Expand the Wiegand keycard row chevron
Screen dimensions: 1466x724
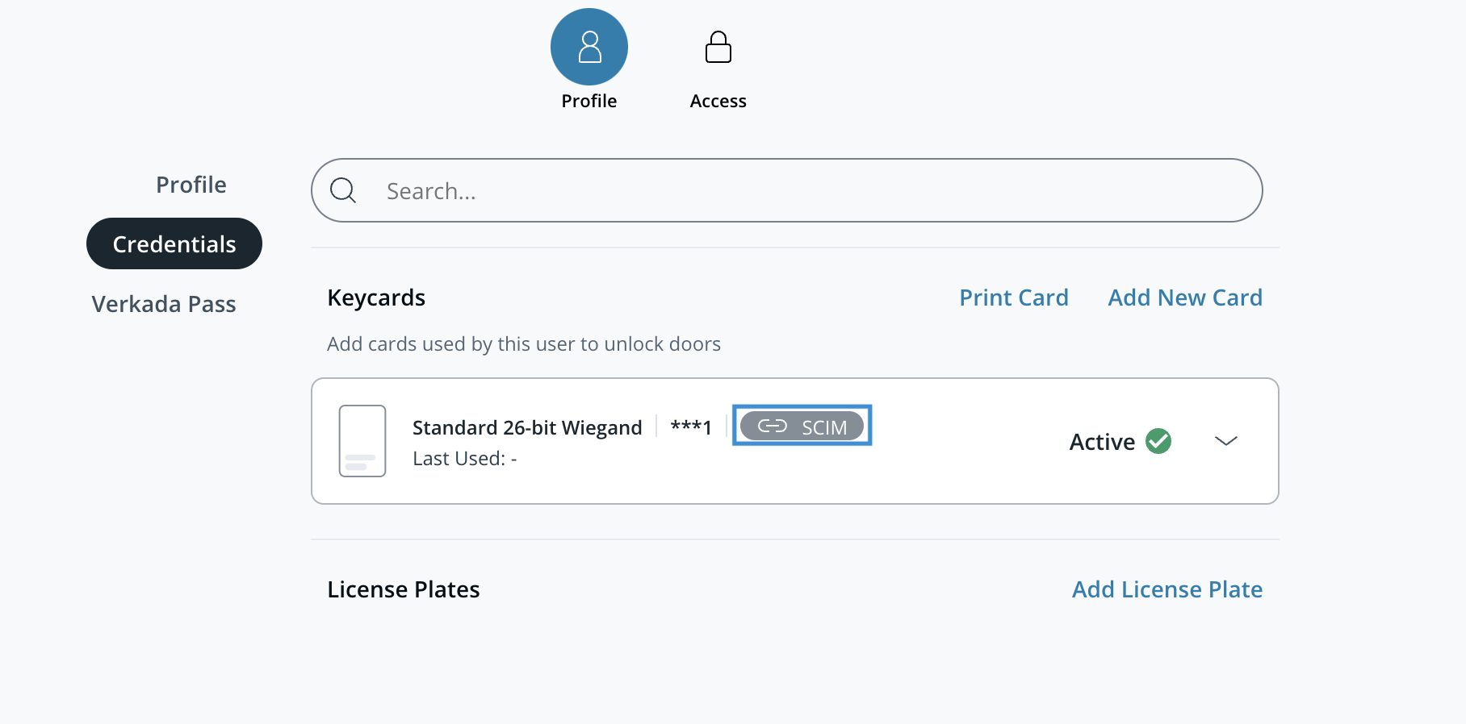click(1225, 441)
